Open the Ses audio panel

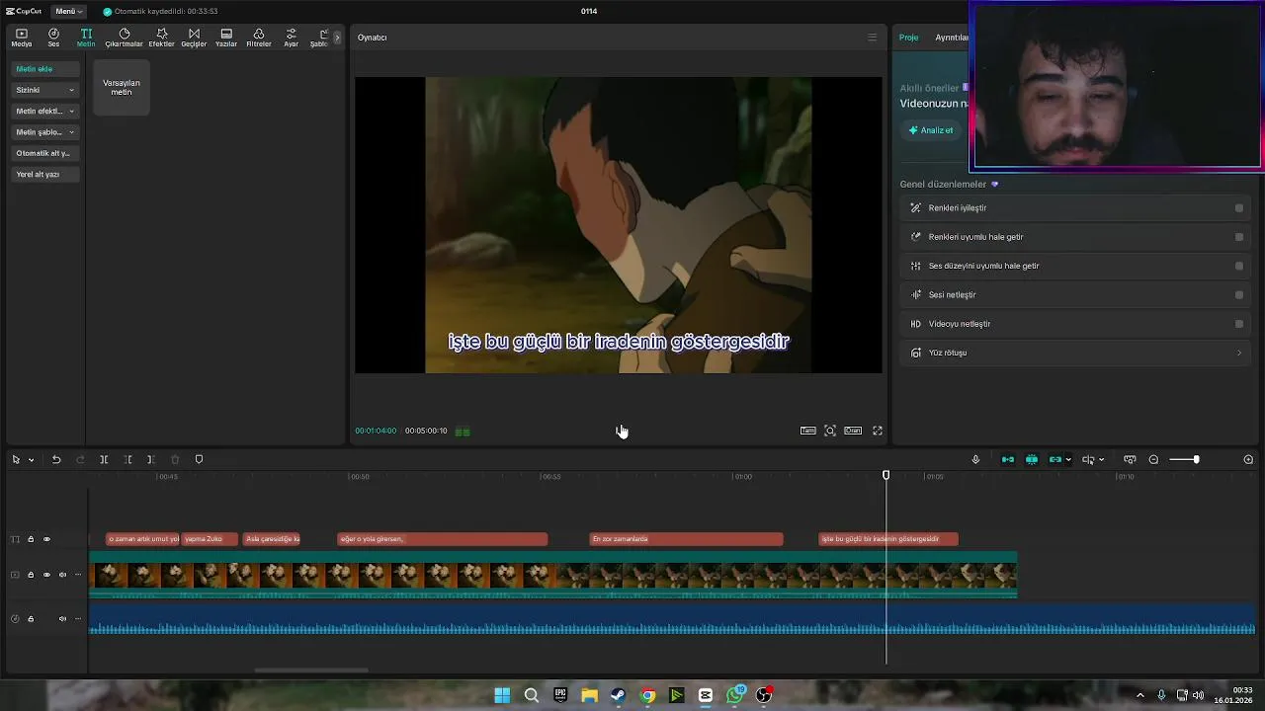(x=53, y=38)
